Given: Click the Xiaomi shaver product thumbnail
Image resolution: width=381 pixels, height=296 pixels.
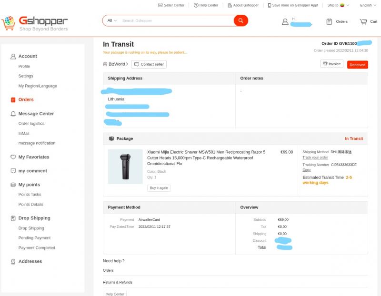Looking at the screenshot, I should tap(125, 167).
